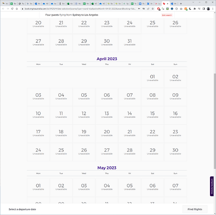This screenshot has width=216, height=215.
Task: Open a new browser tab
Action: (x=181, y=3)
